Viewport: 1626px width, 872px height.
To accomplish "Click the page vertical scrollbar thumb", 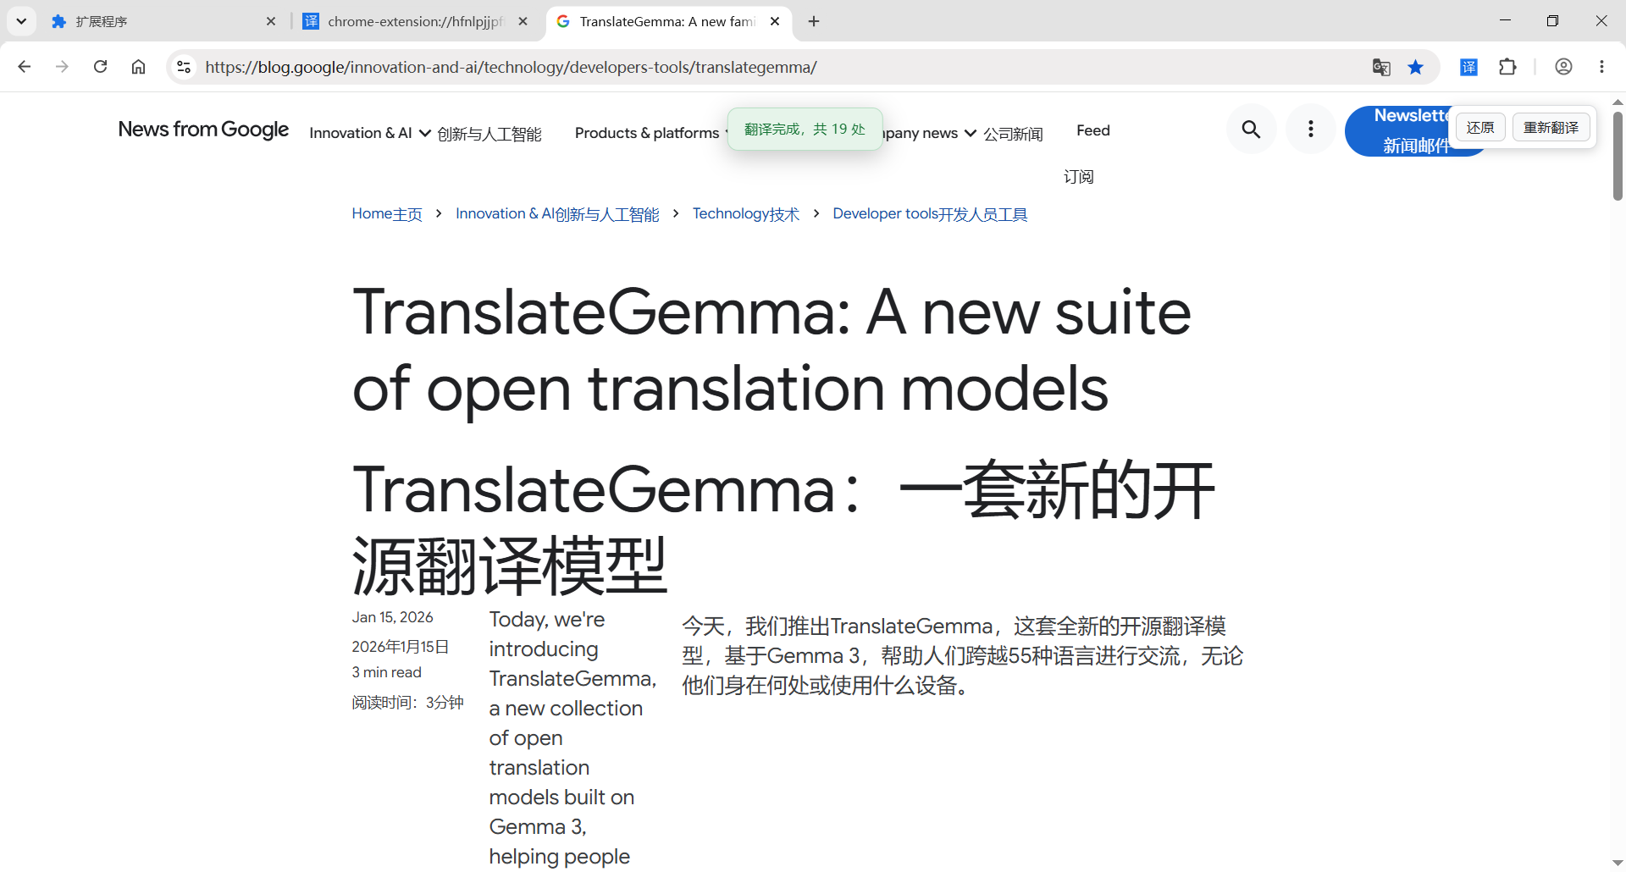I will tap(1618, 156).
